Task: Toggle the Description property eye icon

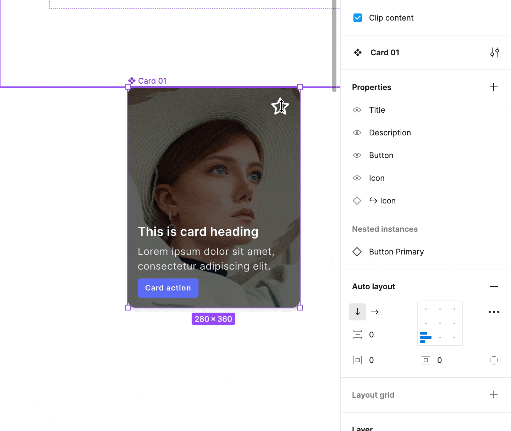Action: tap(357, 133)
